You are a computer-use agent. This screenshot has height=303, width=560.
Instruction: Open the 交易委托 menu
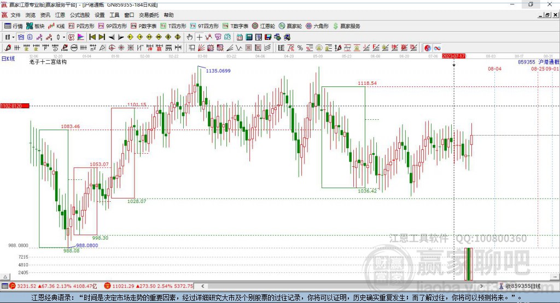click(149, 15)
